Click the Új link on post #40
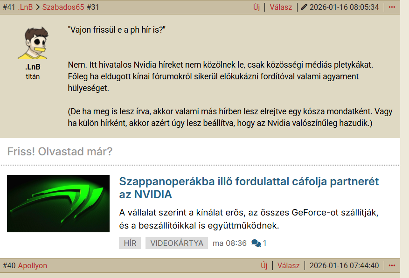409x278 pixels. (264, 265)
